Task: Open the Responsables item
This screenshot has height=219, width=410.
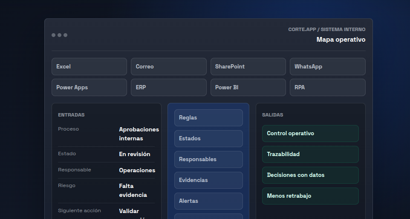Action: [x=208, y=159]
